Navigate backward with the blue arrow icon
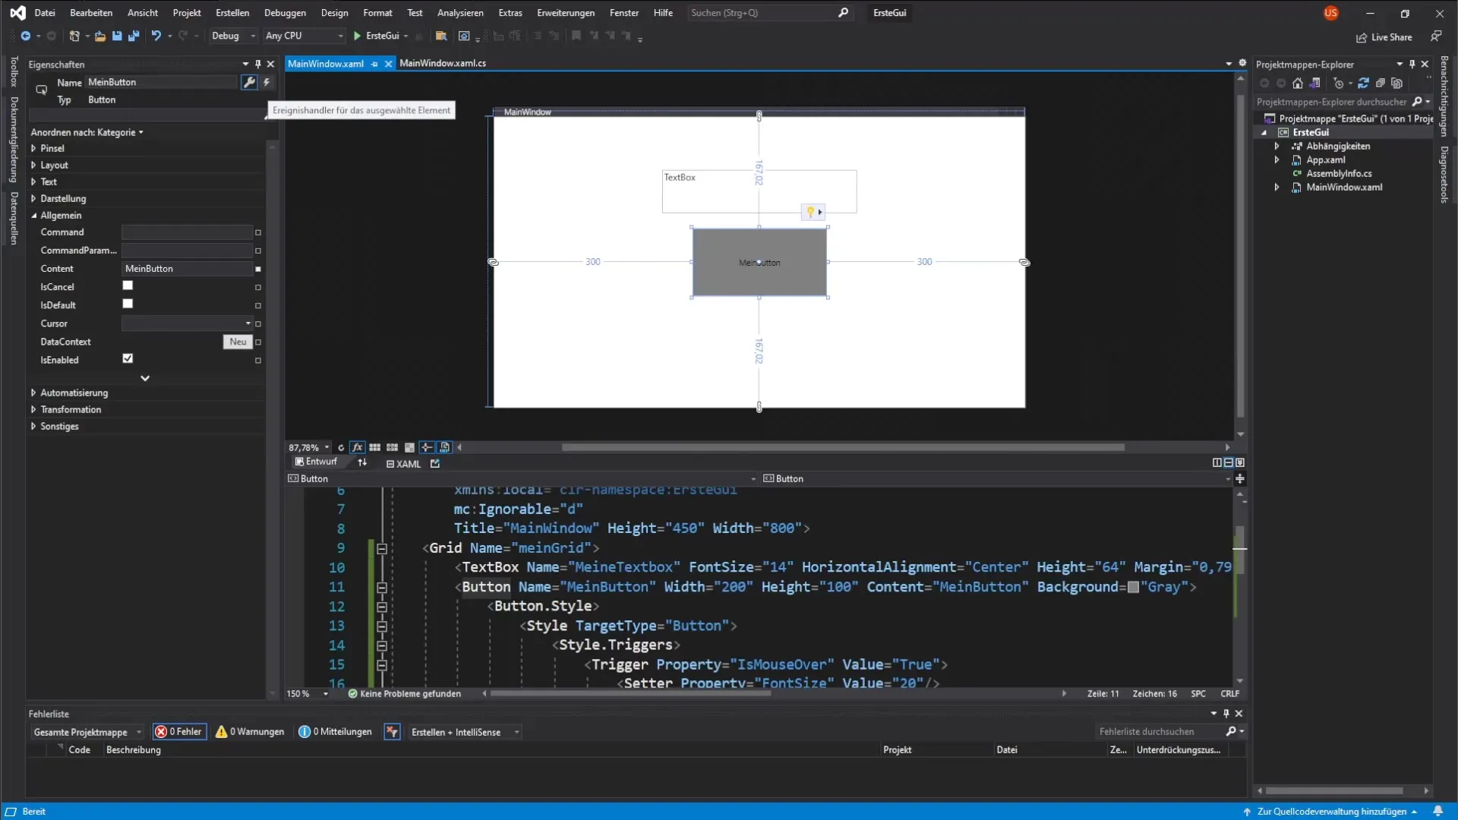Image resolution: width=1458 pixels, height=820 pixels. (x=25, y=36)
